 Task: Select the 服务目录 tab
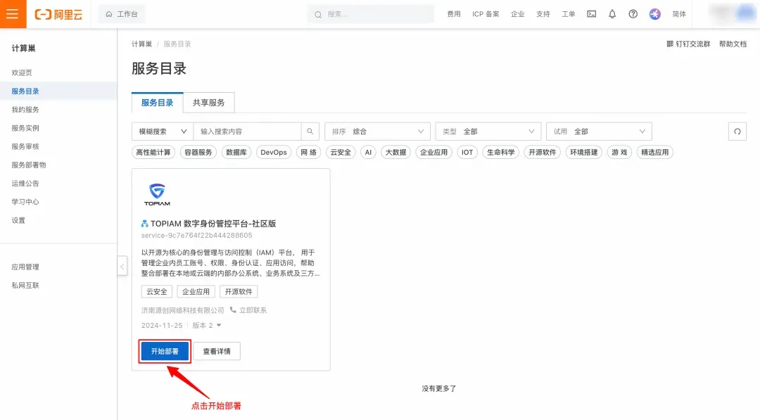(157, 103)
